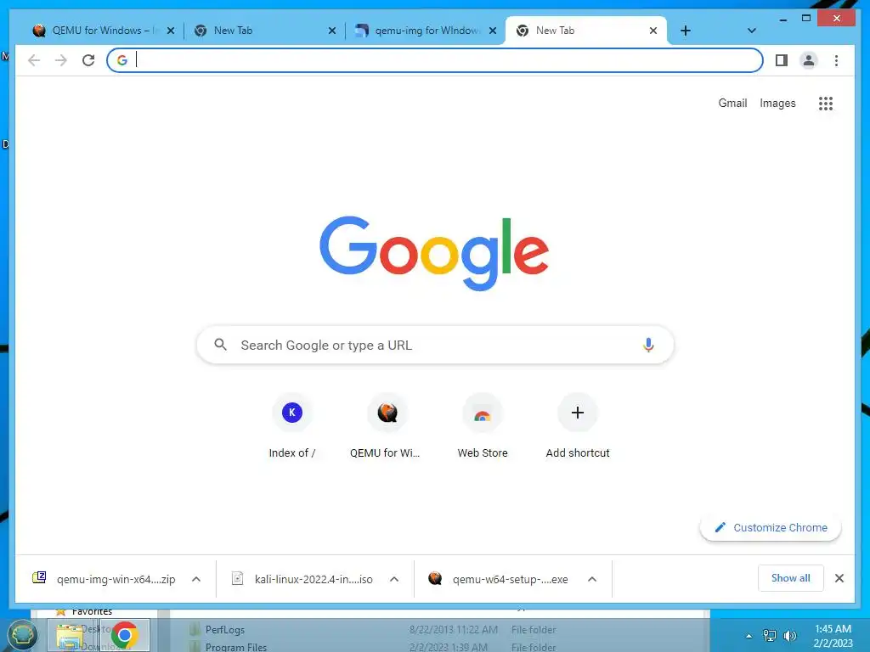The width and height of the screenshot is (870, 652).
Task: Expand options for qemu-img-win-x64 zip download
Action: click(196, 579)
